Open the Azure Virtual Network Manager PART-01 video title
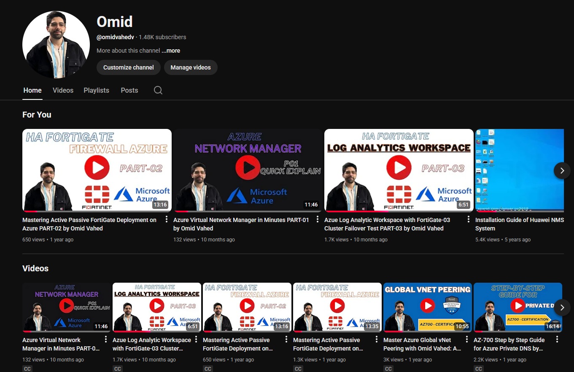574x372 pixels. pos(241,224)
